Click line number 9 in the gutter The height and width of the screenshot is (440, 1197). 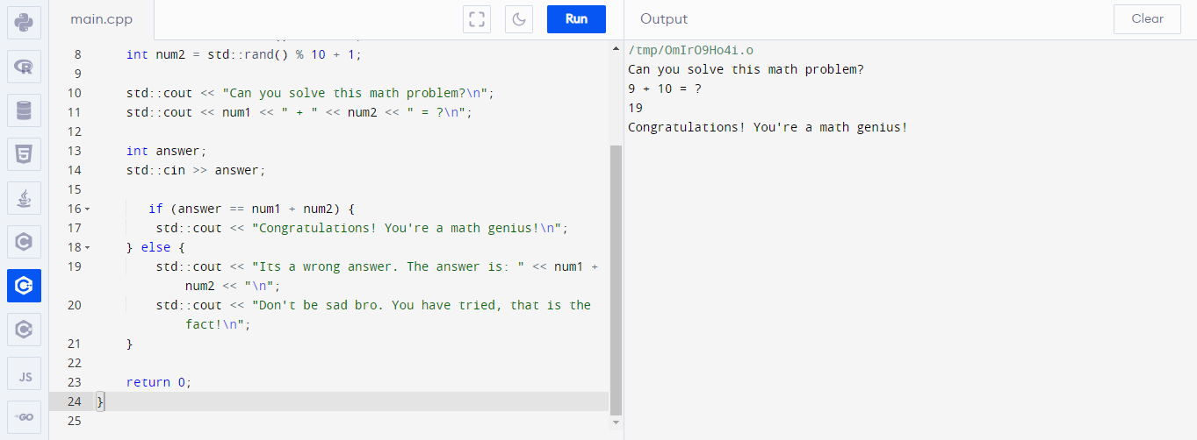[77, 74]
